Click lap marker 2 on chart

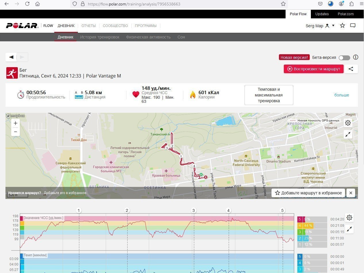pyautogui.click(x=127, y=210)
